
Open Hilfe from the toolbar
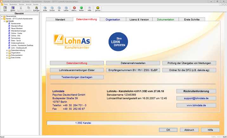[x=89, y=8]
